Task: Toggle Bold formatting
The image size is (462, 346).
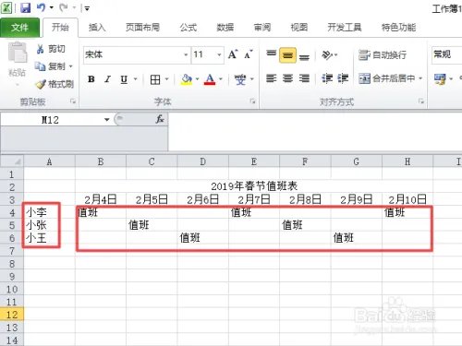Action: coord(91,79)
